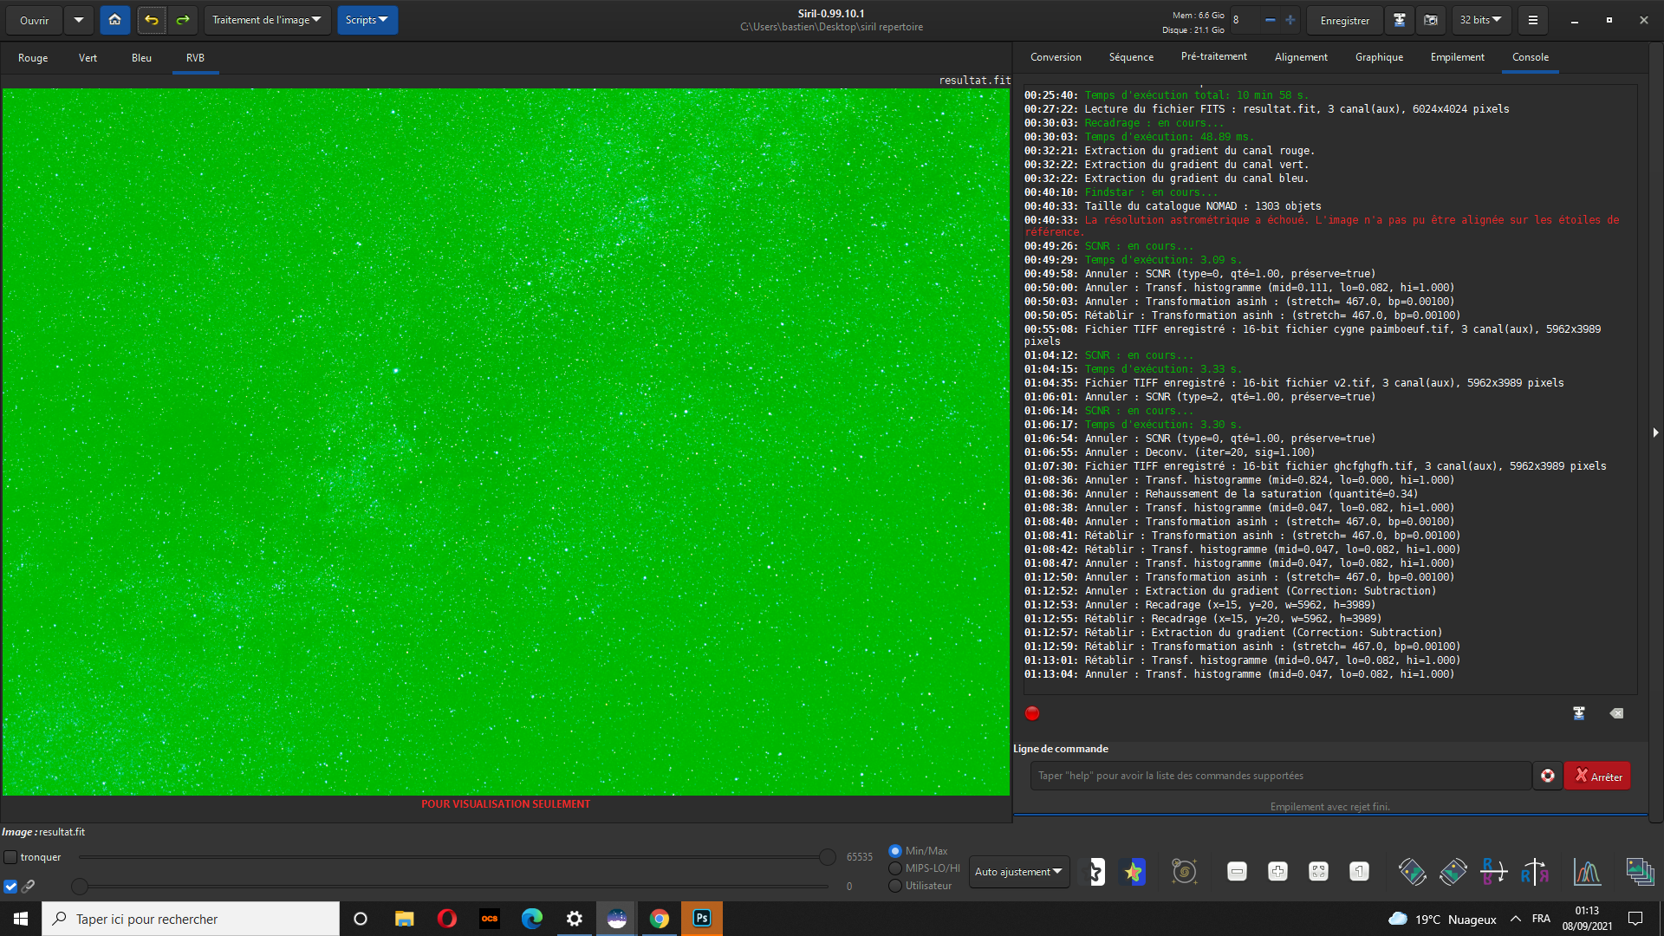Screen dimensions: 1664x936
Task: Open the Auto ajustement dropdown
Action: pyautogui.click(x=1018, y=872)
